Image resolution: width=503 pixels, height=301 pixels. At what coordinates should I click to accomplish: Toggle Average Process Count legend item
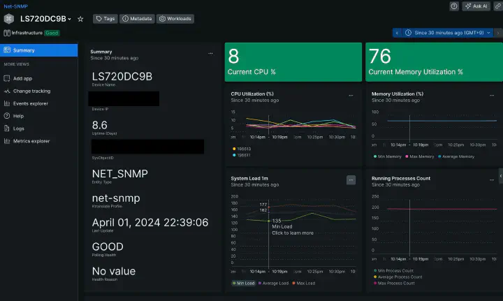click(398, 277)
